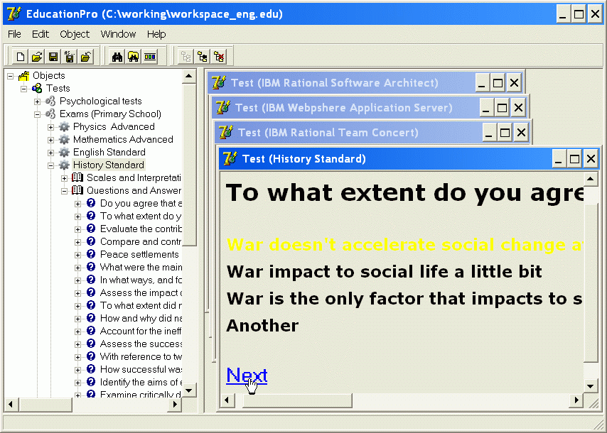Click the binoculars Find icon

coord(117,57)
